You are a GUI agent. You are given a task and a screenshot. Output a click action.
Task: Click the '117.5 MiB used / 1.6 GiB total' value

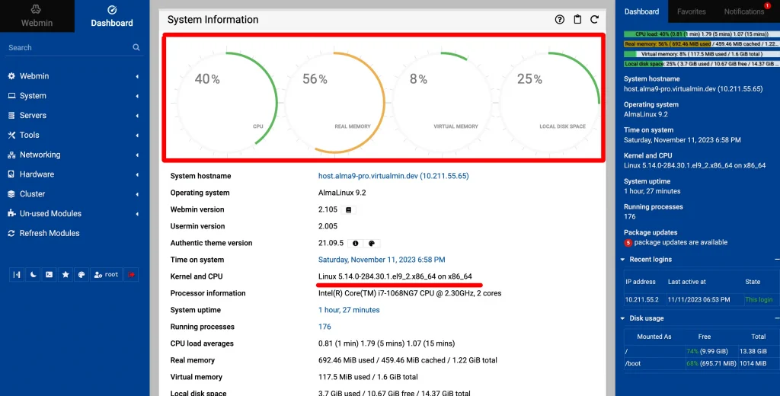368,377
